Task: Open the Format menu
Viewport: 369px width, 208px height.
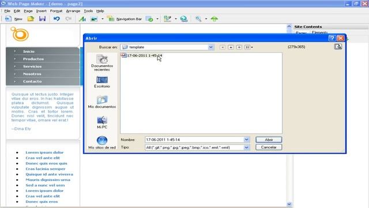Action: pos(56,11)
